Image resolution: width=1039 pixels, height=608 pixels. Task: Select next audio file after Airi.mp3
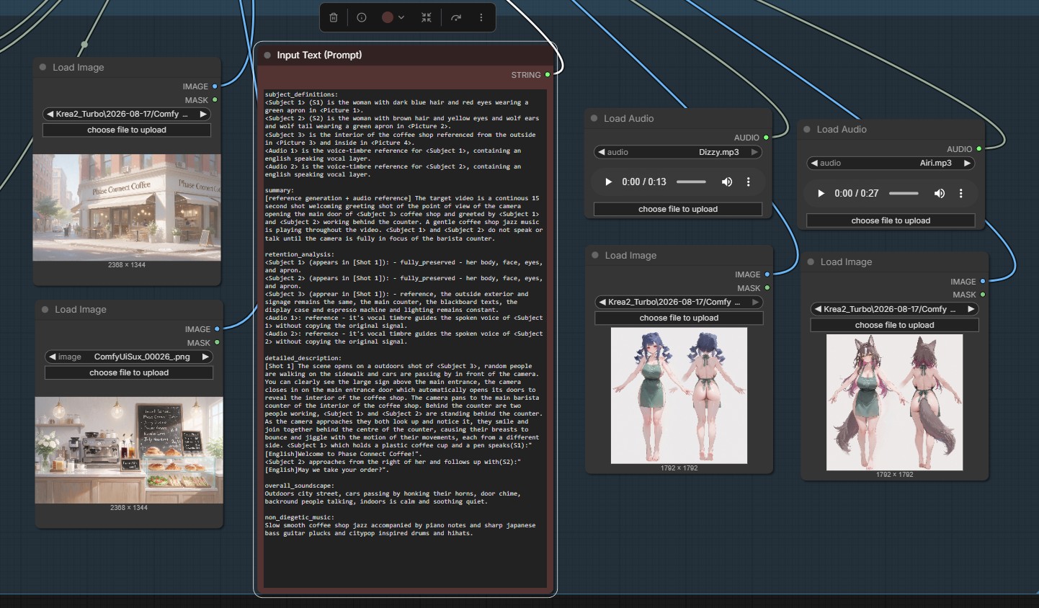coord(968,163)
